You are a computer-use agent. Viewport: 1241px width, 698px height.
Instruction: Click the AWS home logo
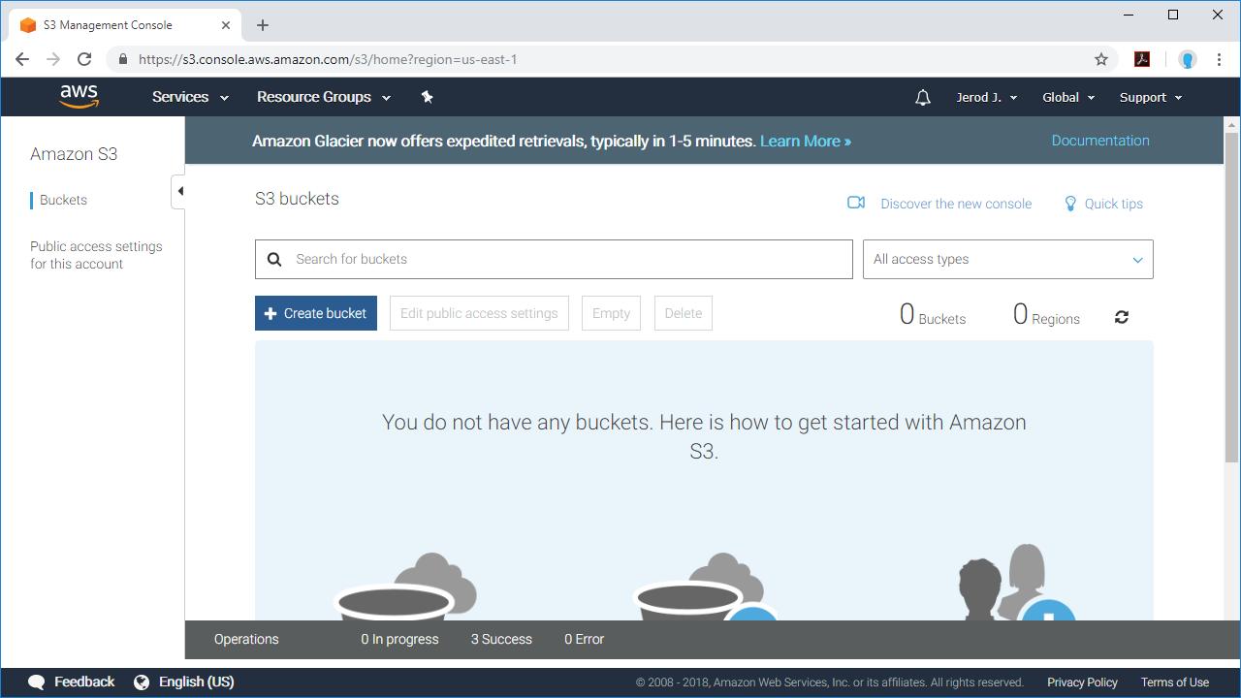79,96
